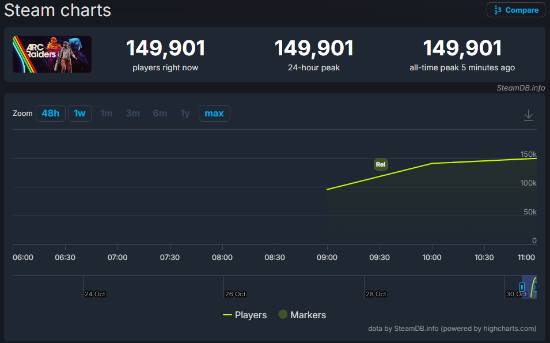The height and width of the screenshot is (343, 550).
Task: Click the data by SteamDB.info highcharts credit
Action: [x=452, y=329]
